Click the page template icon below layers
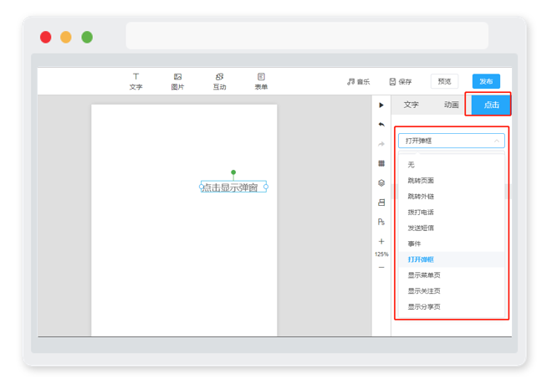Viewport: 552px width, 385px height. click(381, 203)
